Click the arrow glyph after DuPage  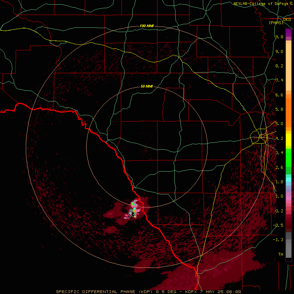point(291,4)
